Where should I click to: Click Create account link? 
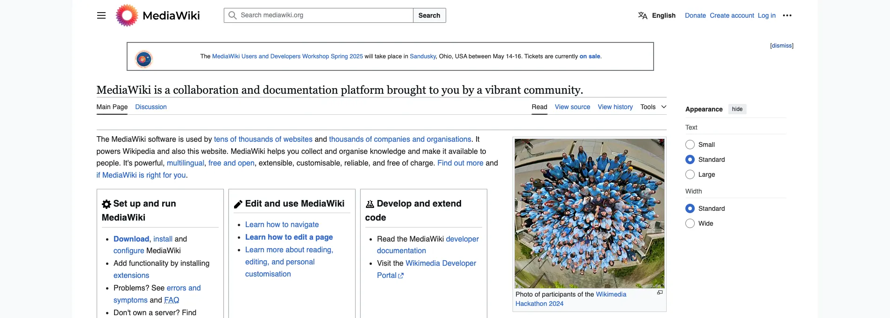click(x=732, y=15)
